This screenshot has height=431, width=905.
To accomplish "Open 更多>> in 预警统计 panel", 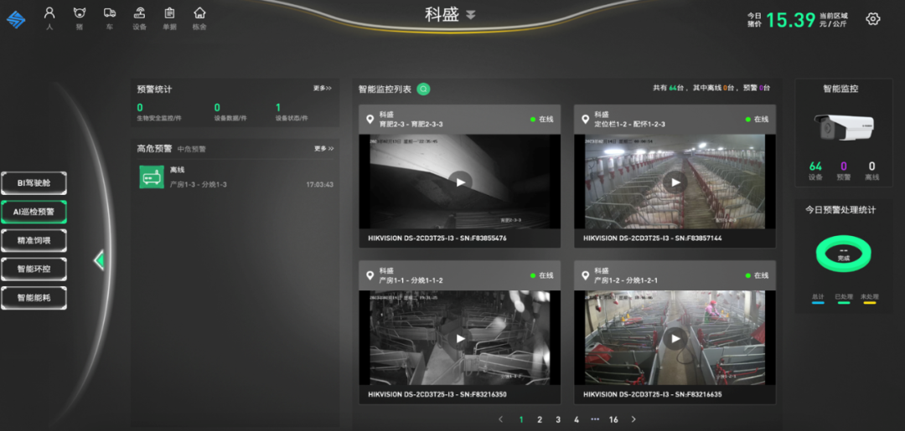I will [323, 89].
